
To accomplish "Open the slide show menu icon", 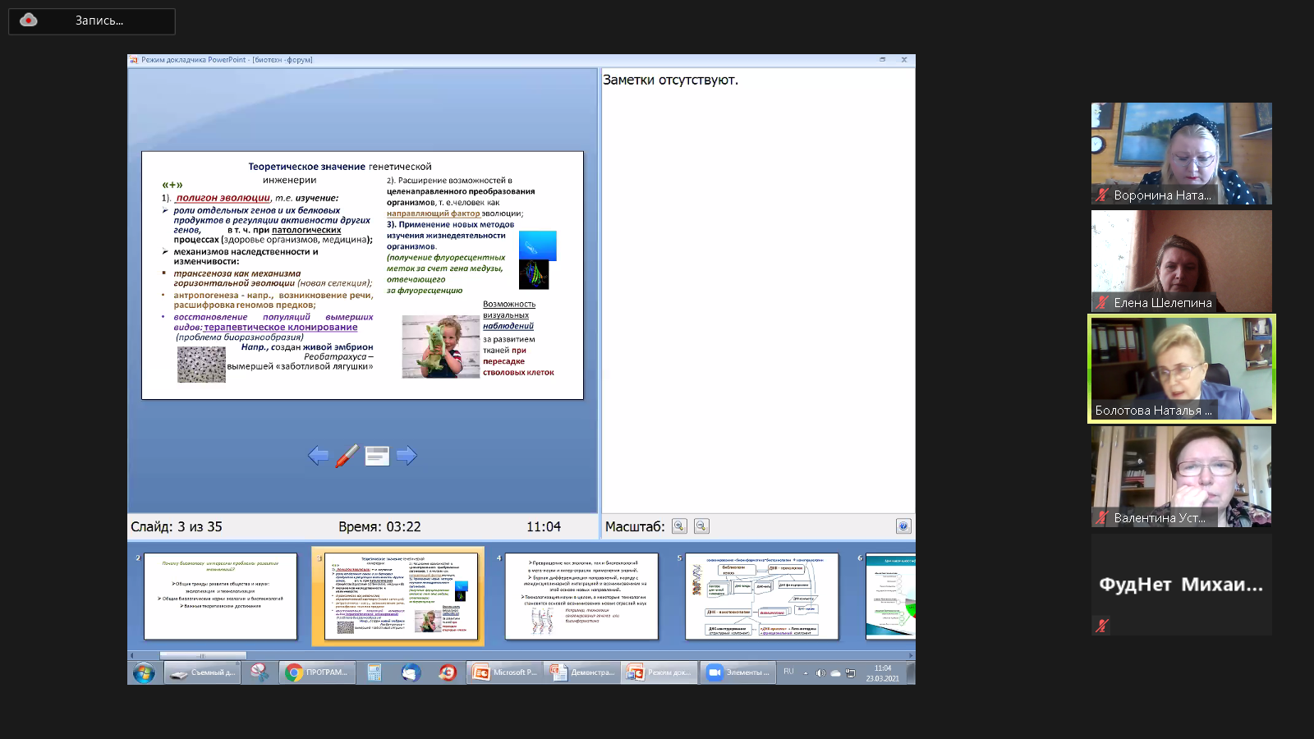I will (x=377, y=456).
